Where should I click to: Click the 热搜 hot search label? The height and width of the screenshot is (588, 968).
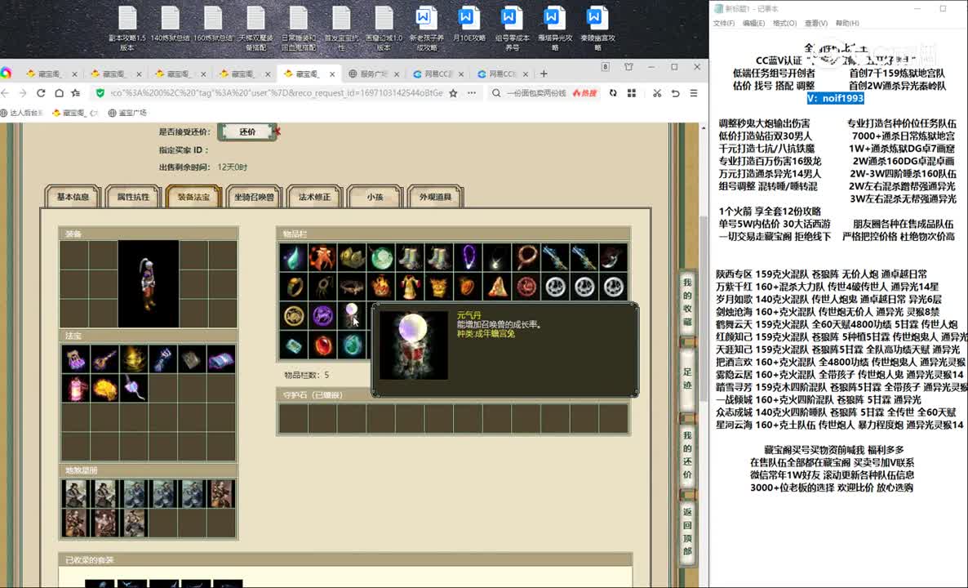[x=584, y=92]
